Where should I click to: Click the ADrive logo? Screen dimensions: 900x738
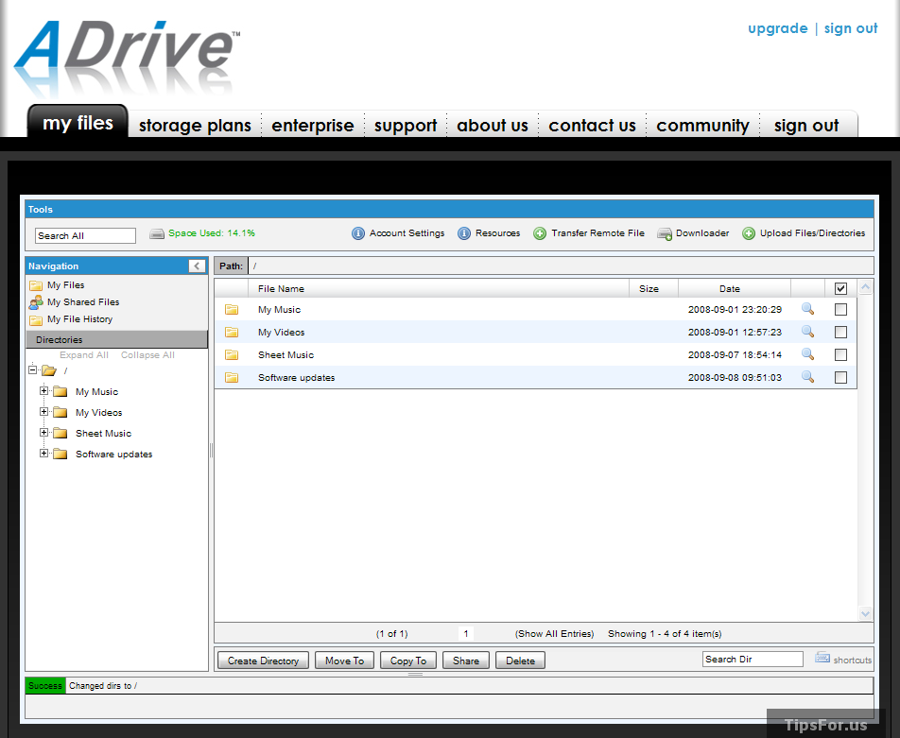click(127, 58)
